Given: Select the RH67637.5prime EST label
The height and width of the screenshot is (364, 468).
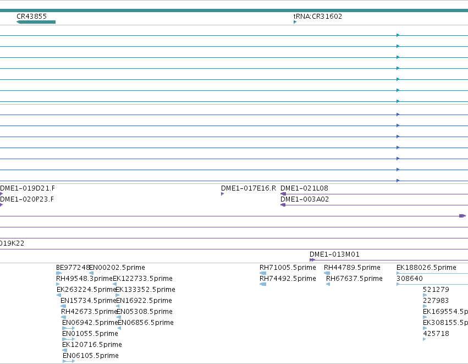Looking at the screenshot, I should click(x=354, y=279).
